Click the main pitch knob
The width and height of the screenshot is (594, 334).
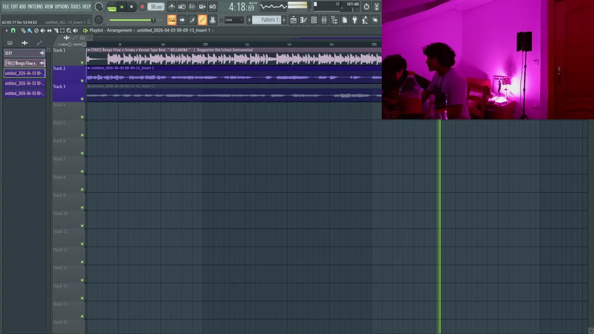click(x=99, y=20)
